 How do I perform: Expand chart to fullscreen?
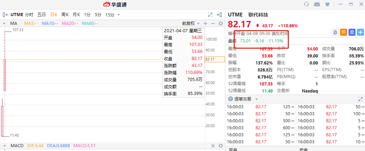[210, 15]
